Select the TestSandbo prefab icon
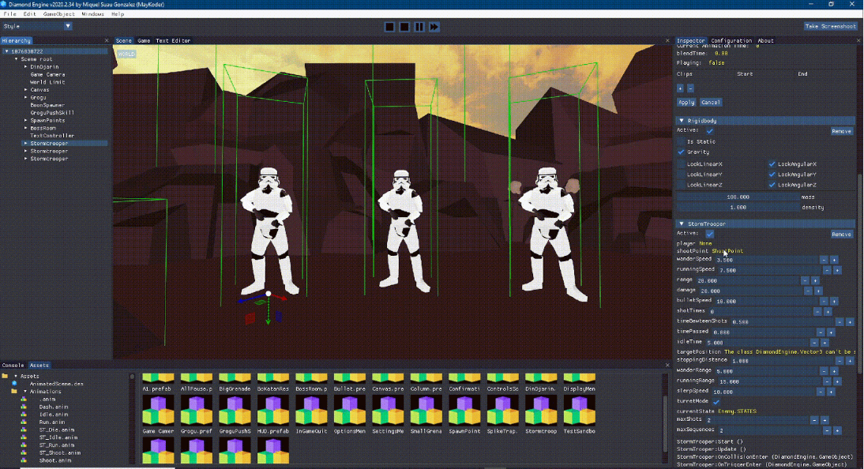This screenshot has height=469, width=864. pos(580,411)
